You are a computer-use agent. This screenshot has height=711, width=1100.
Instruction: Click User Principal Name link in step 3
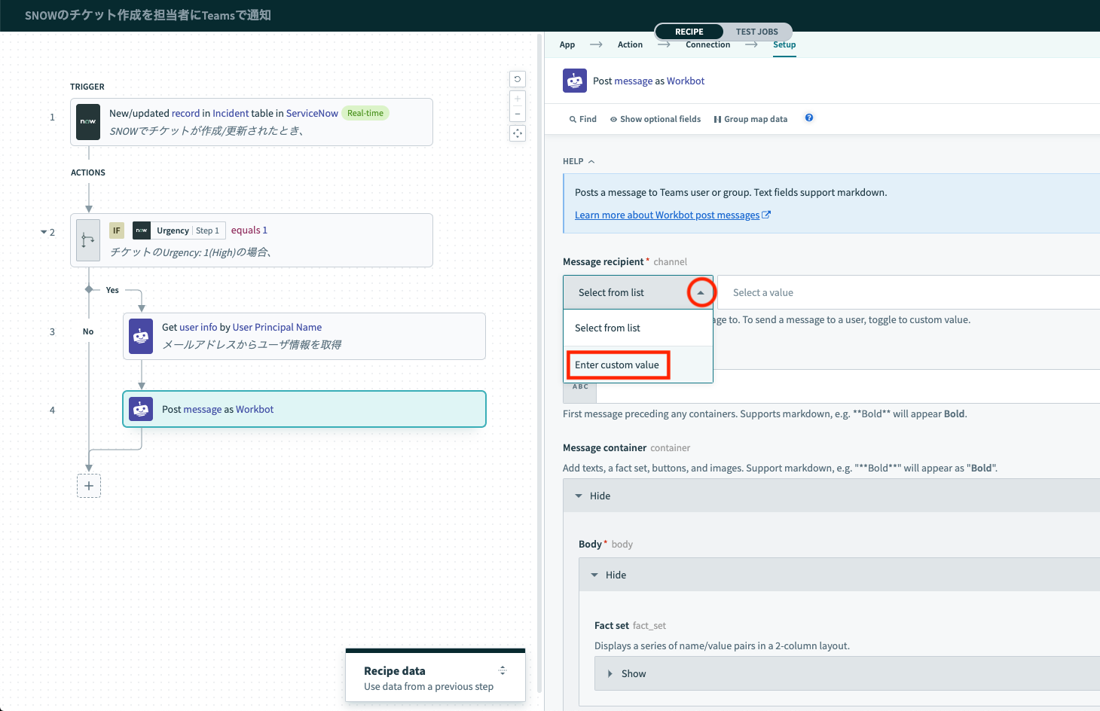(x=277, y=327)
